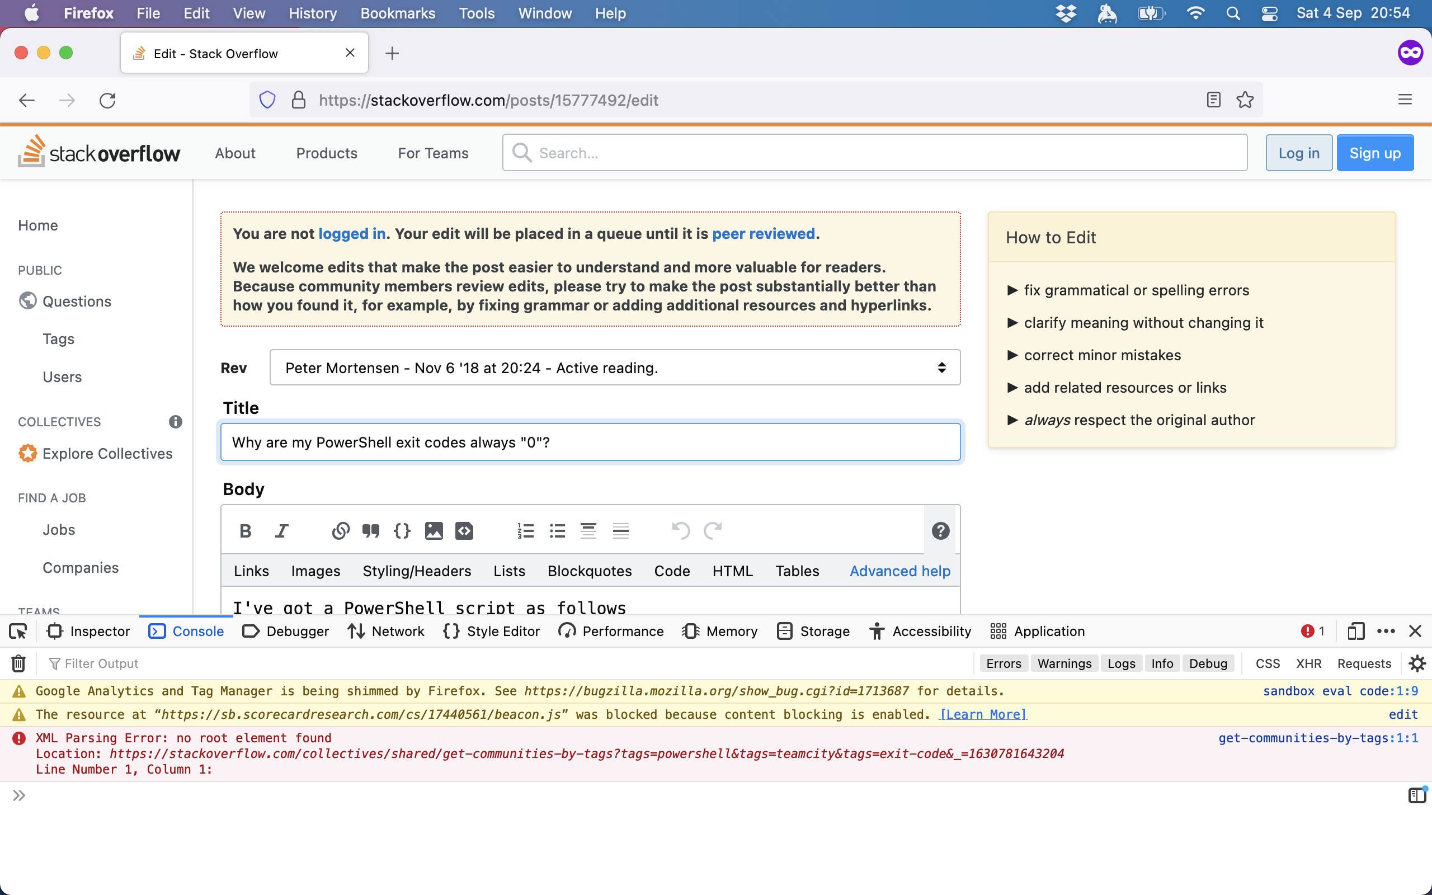The height and width of the screenshot is (895, 1432).
Task: Expand 'correct minor mistakes' tip
Action: point(1094,355)
